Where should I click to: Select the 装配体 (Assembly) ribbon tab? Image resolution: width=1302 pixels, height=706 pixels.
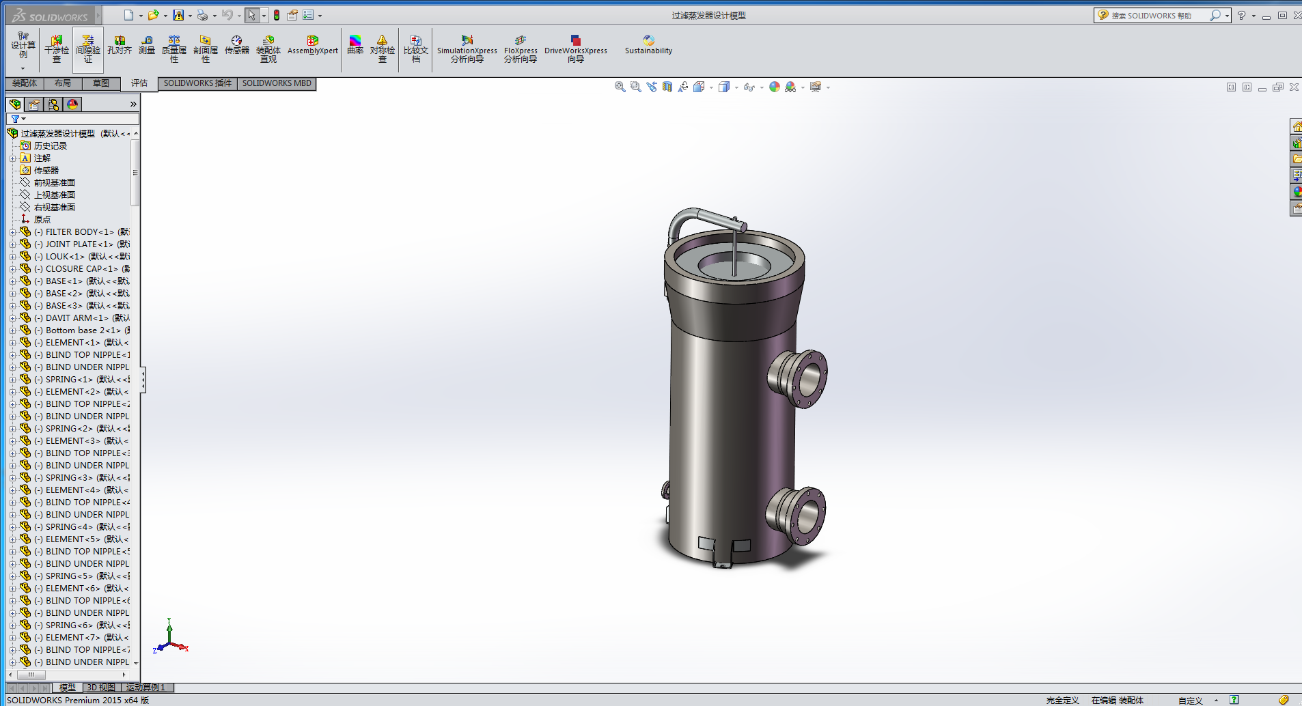click(25, 83)
